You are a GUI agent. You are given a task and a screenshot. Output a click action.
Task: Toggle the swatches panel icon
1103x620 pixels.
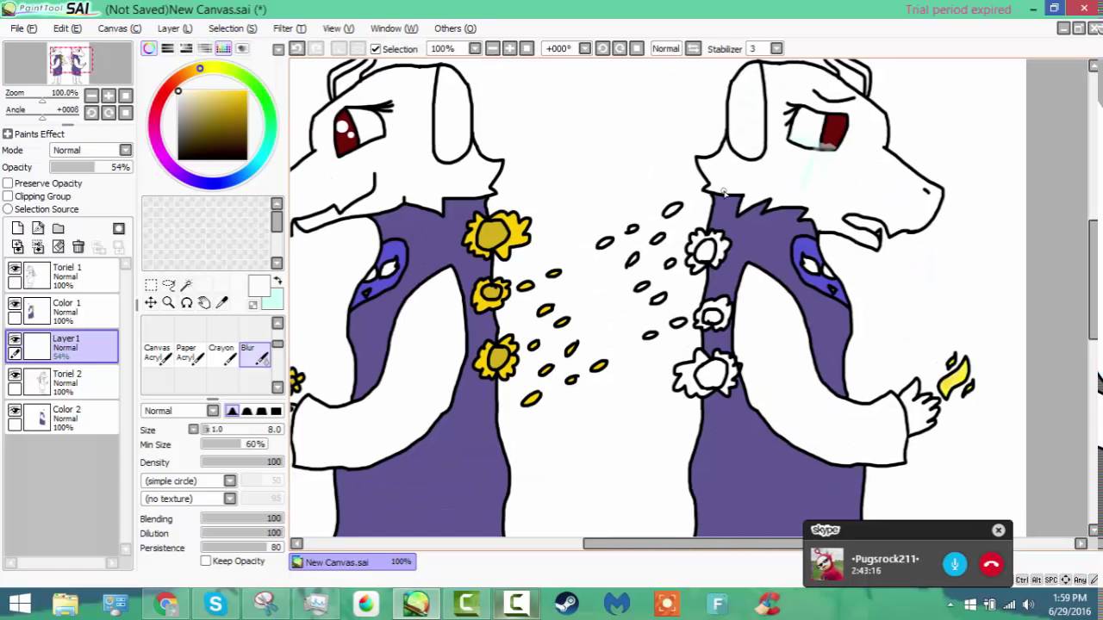coord(224,48)
